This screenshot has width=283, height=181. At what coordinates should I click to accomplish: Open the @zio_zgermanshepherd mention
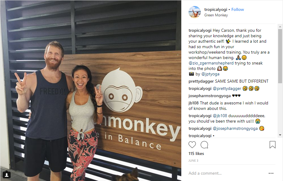tap(211, 63)
